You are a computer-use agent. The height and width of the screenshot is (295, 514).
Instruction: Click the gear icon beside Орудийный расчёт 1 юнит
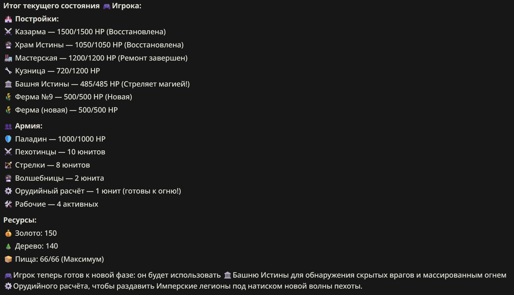coord(8,191)
